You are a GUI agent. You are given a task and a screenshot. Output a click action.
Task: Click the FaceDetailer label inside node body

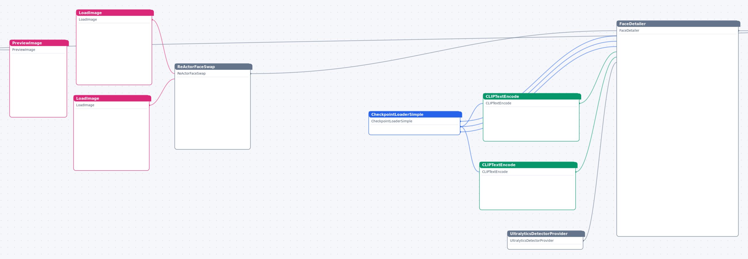point(629,30)
